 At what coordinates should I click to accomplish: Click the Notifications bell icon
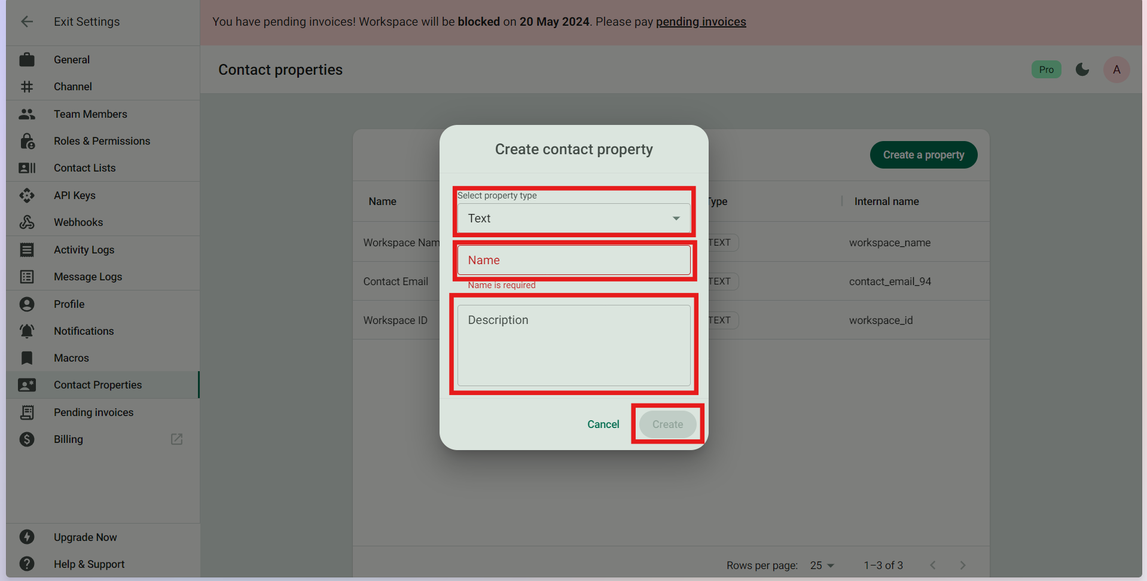(27, 331)
